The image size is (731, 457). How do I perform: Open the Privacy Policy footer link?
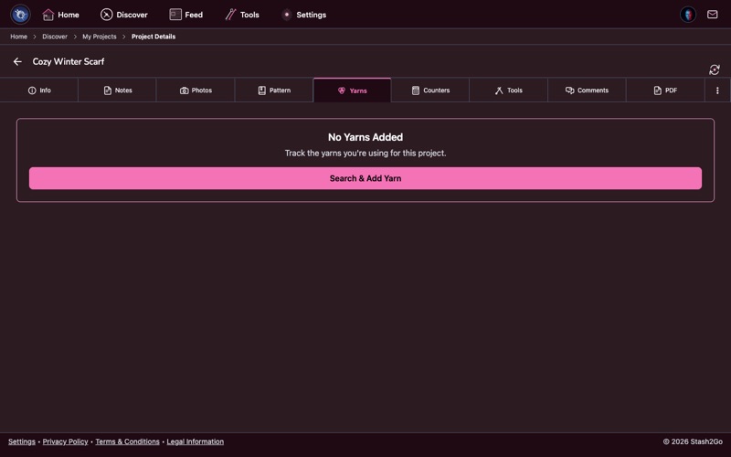pyautogui.click(x=65, y=441)
